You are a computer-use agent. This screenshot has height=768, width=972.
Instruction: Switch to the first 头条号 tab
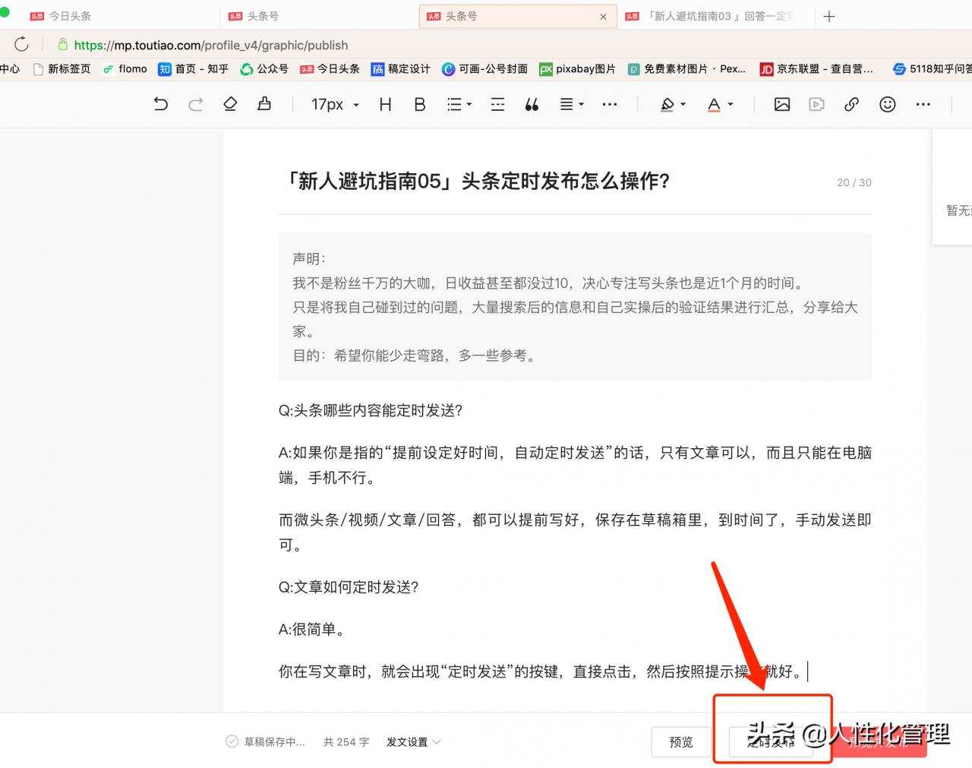tap(319, 16)
